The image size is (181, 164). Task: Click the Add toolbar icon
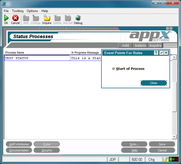point(26,18)
